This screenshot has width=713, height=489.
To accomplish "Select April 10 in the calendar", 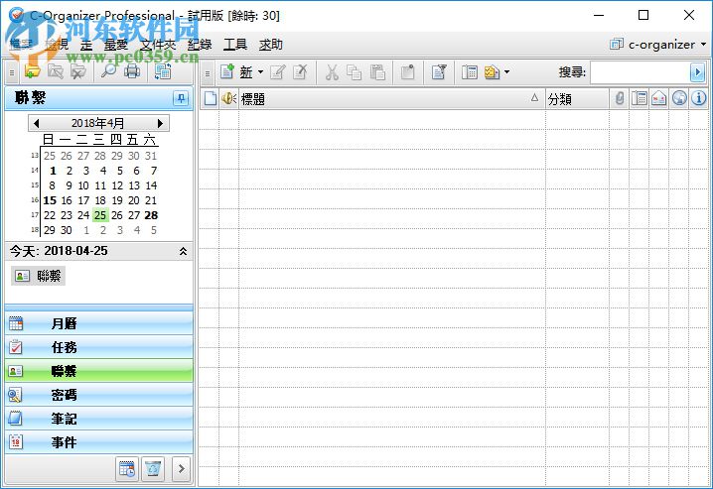I will click(x=83, y=185).
